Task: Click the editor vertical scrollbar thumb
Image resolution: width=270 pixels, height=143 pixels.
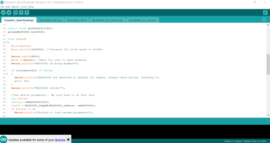Action: click(268, 64)
